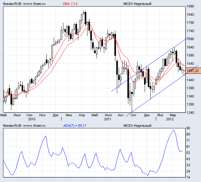Viewport: 201px width, 182px height.
Task: Click the 52 value on the ADX axis
Action: (188, 153)
